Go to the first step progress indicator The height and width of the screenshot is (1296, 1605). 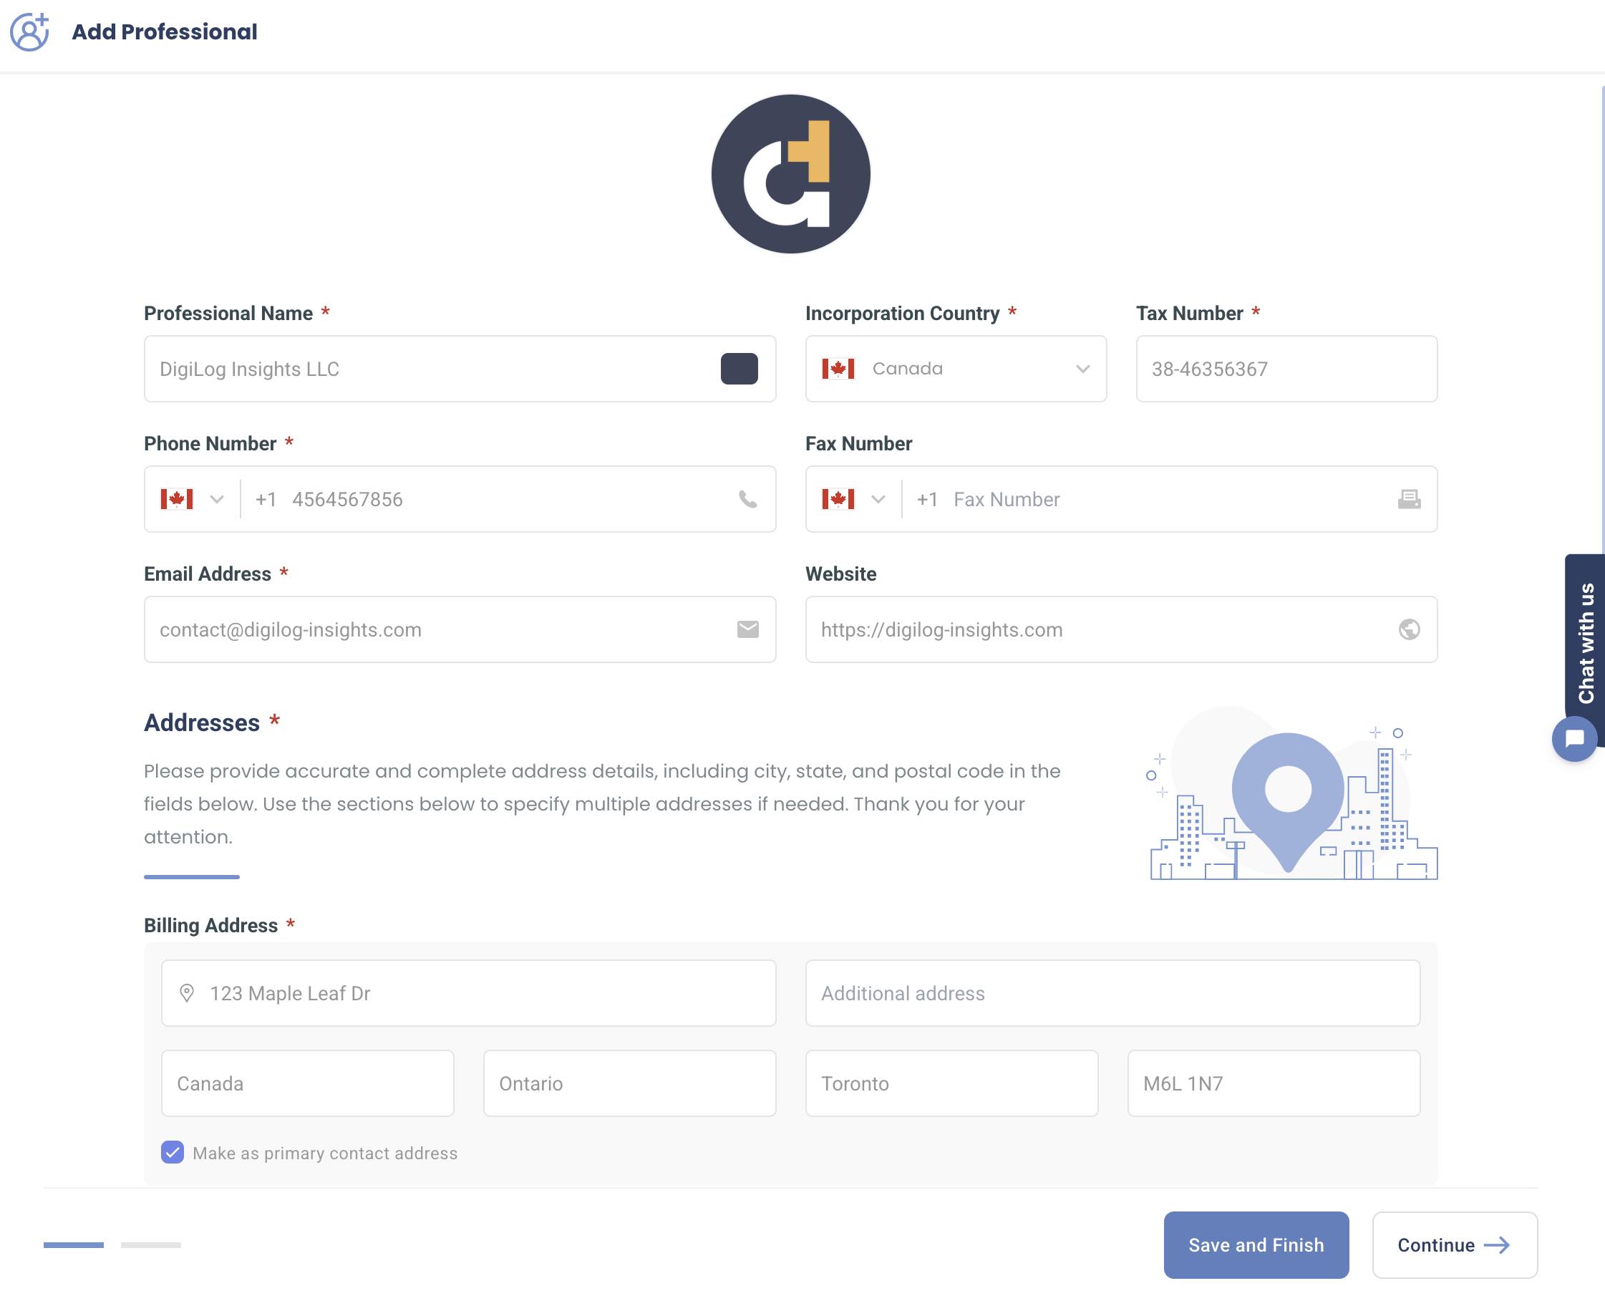[x=73, y=1245]
